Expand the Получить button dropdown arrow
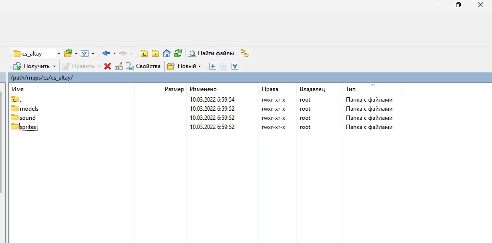492x243 pixels. click(54, 66)
